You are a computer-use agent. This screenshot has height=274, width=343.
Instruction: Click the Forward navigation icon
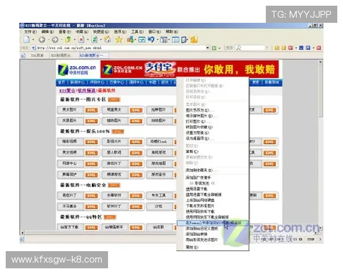coord(55,39)
